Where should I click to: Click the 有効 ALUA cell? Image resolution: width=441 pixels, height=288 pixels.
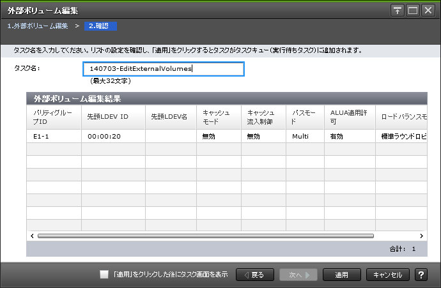tap(350, 137)
